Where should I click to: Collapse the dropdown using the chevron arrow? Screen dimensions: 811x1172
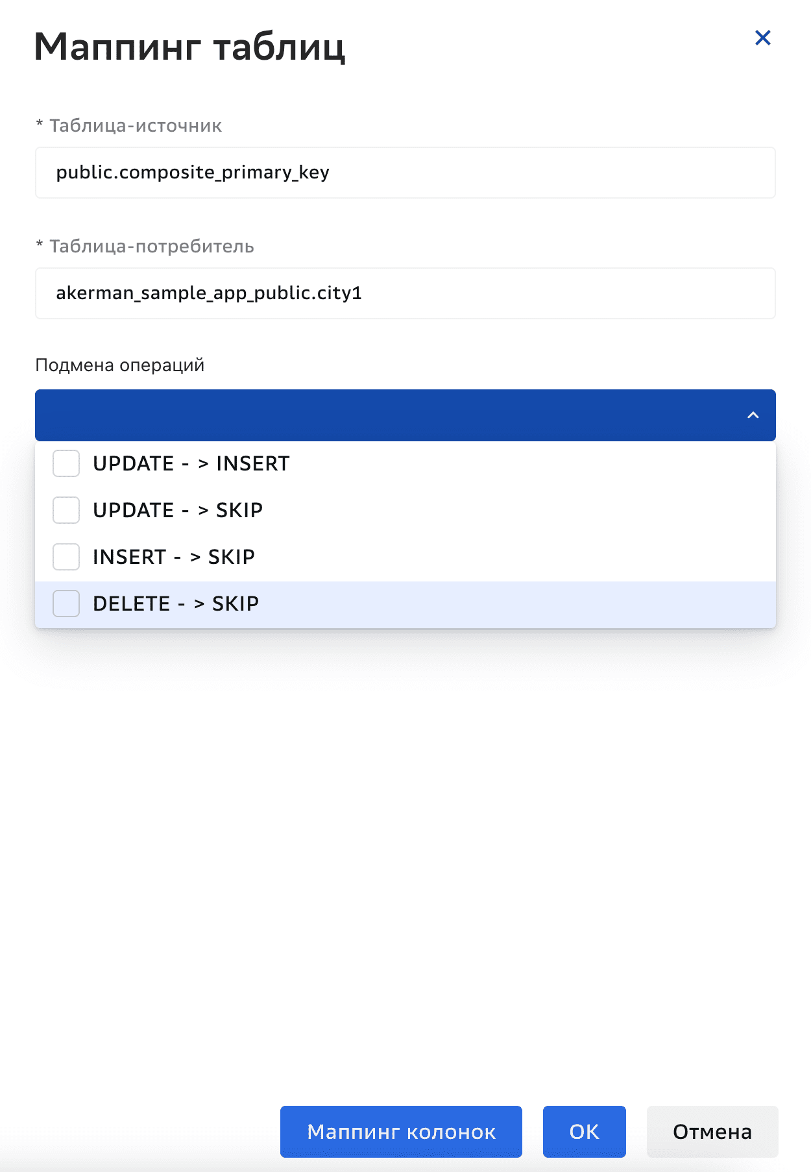753,415
